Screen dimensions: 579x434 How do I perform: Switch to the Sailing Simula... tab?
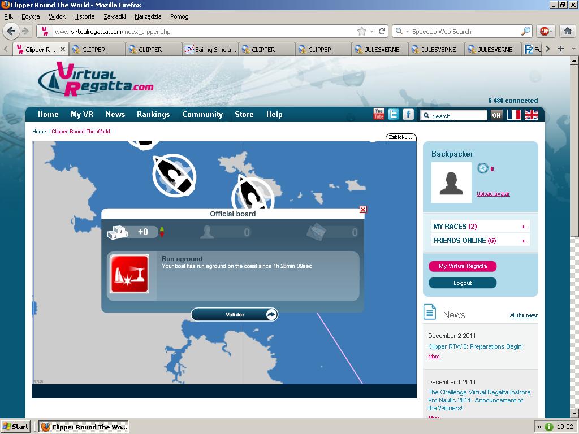tap(210, 50)
